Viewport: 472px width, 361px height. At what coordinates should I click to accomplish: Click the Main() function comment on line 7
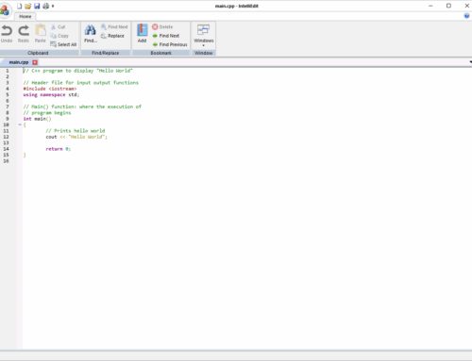coord(82,107)
